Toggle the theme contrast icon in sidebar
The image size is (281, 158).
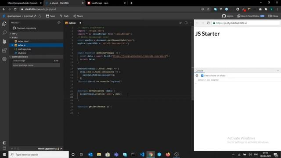4,143
